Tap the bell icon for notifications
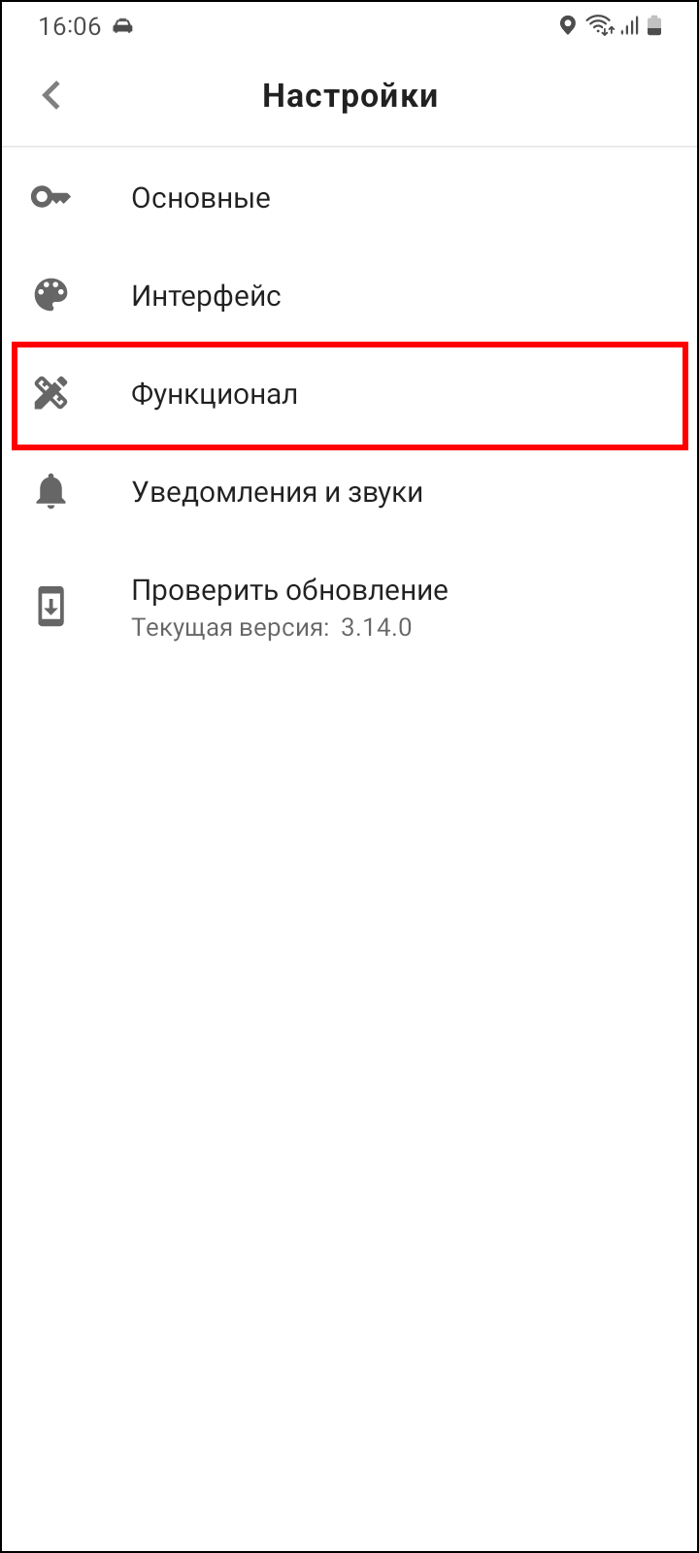Screen dimensions: 699x1553 (50, 492)
